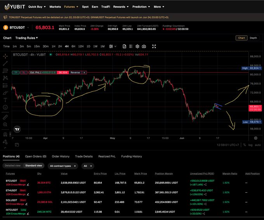Open the candlestick chart type selector
Viewport: 264px width, 220px height.
(x=113, y=46)
